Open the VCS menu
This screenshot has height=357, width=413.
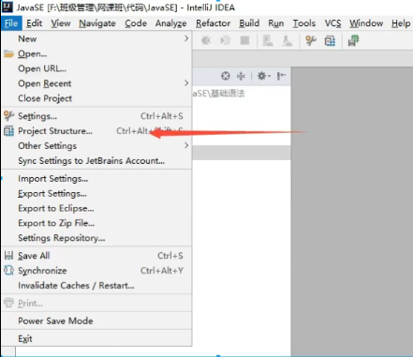point(332,23)
